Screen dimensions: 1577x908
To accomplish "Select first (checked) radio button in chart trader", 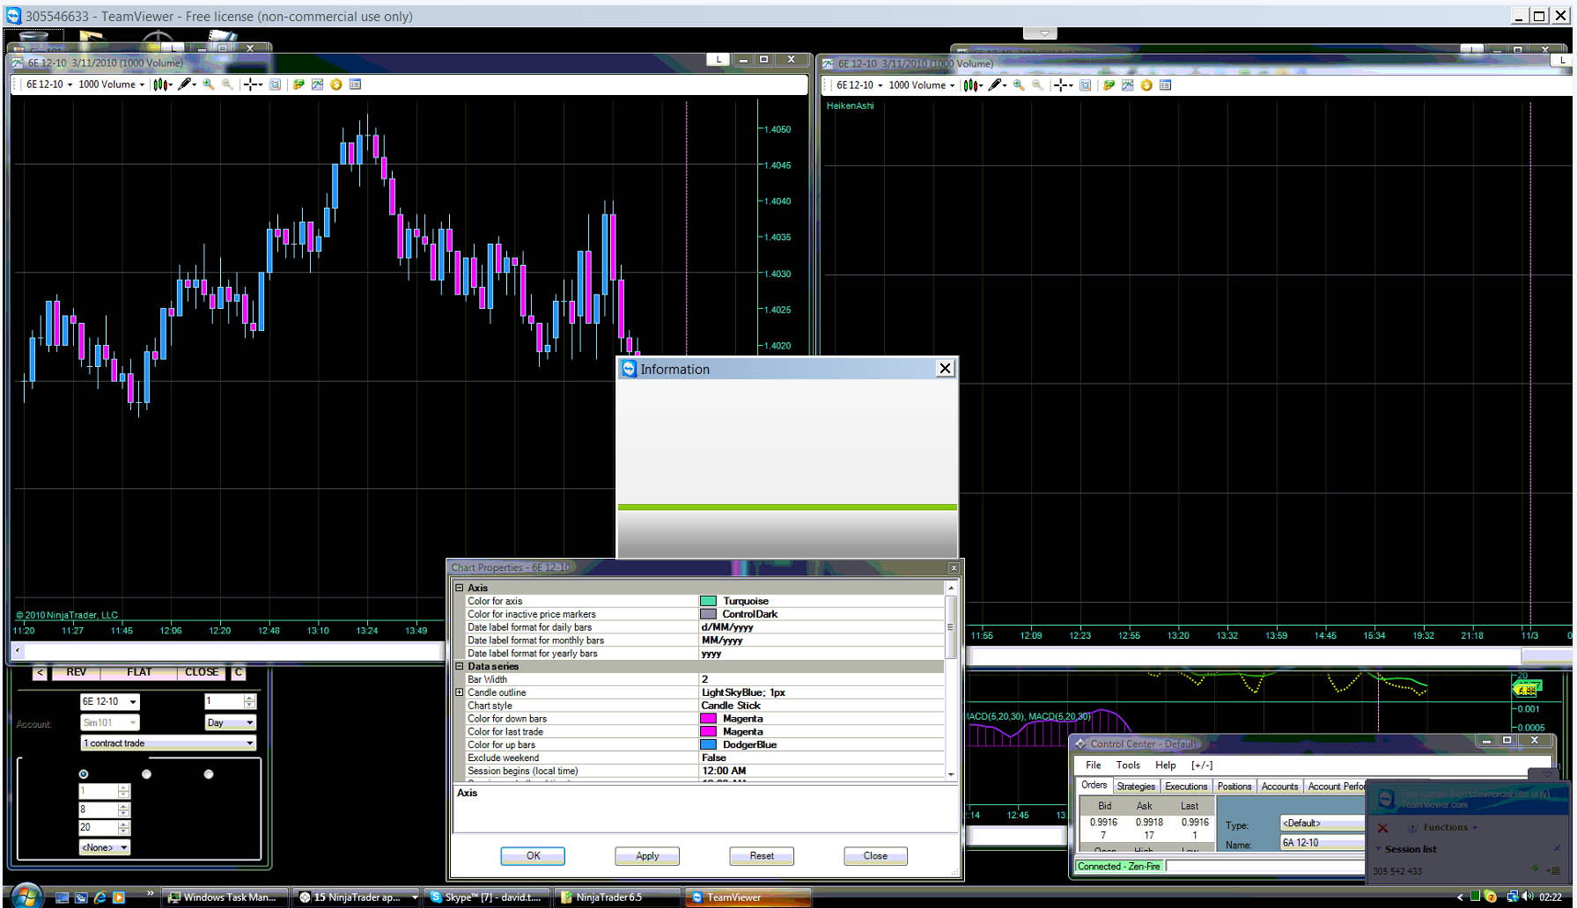I will coord(84,774).
